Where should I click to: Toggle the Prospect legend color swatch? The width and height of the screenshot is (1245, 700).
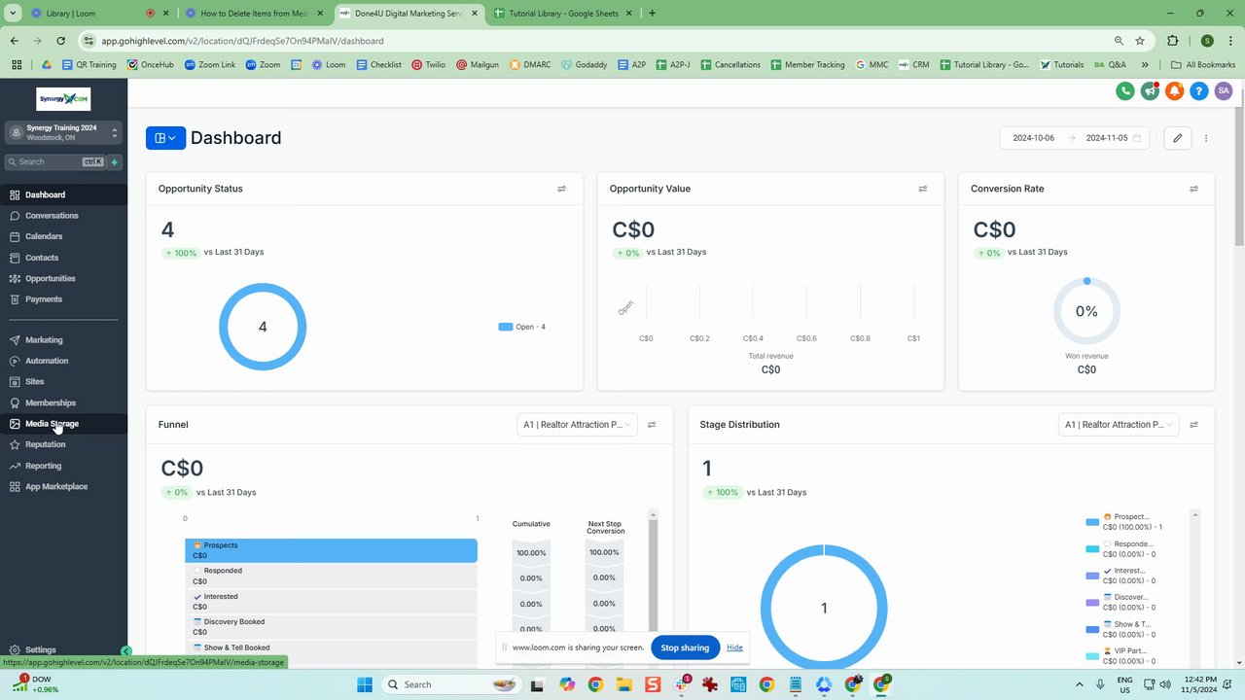(x=1092, y=522)
